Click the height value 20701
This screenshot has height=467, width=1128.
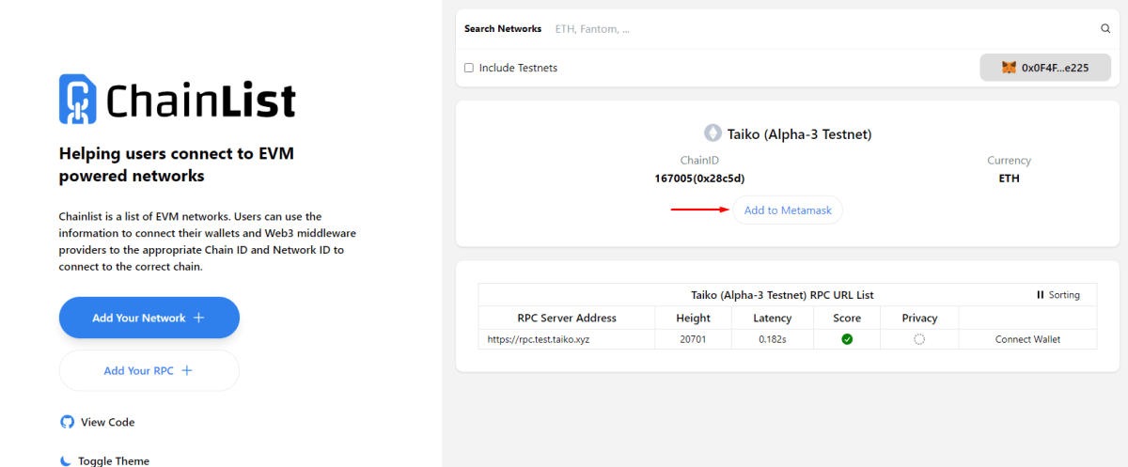(x=693, y=339)
